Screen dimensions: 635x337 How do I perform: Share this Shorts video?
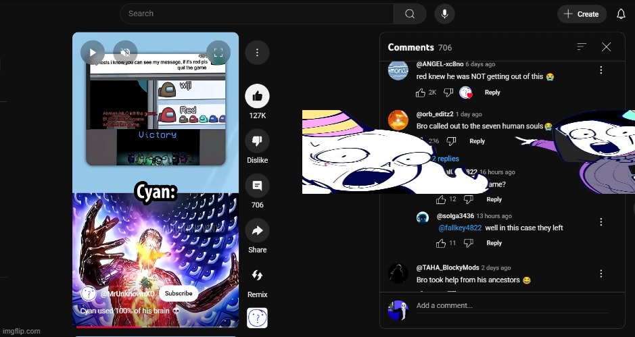click(x=257, y=230)
